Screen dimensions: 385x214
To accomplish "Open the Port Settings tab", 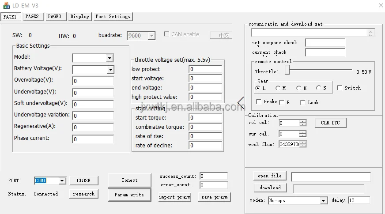I will tap(113, 16).
